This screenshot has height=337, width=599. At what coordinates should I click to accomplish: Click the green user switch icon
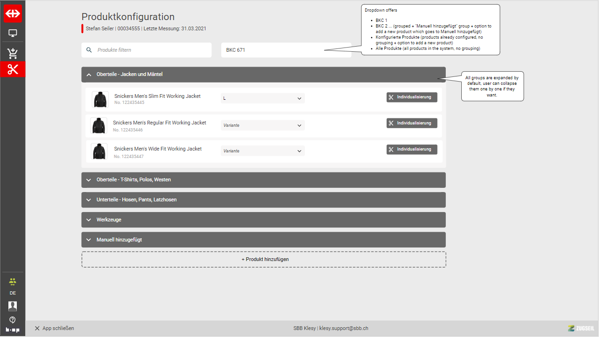point(13,282)
